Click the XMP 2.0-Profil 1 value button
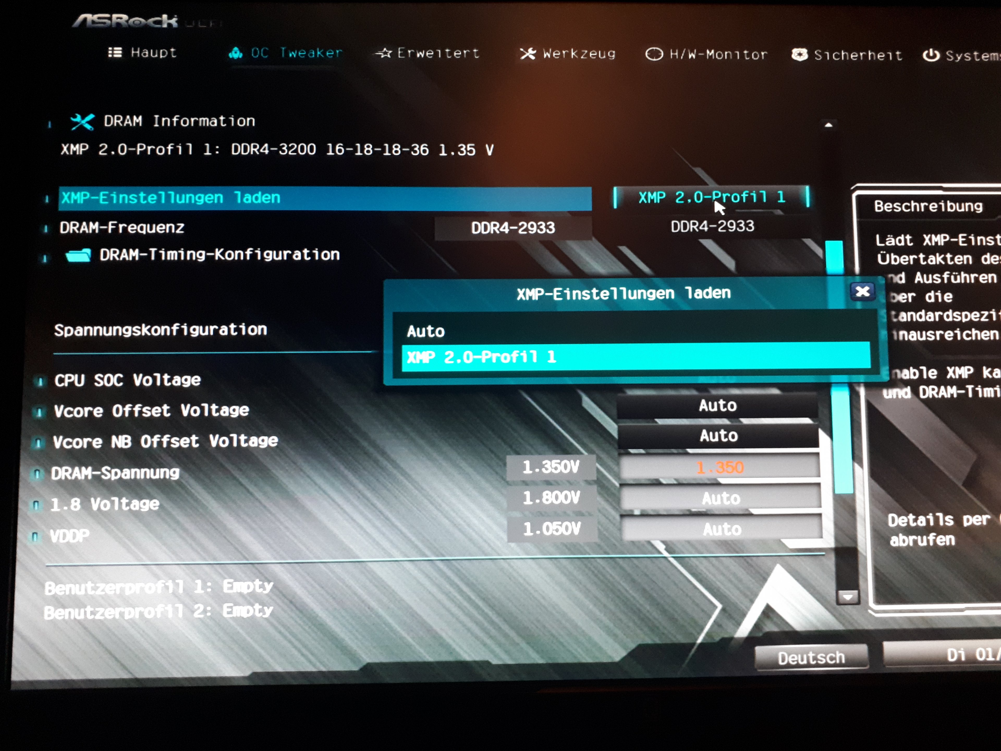1001x751 pixels. tap(711, 197)
